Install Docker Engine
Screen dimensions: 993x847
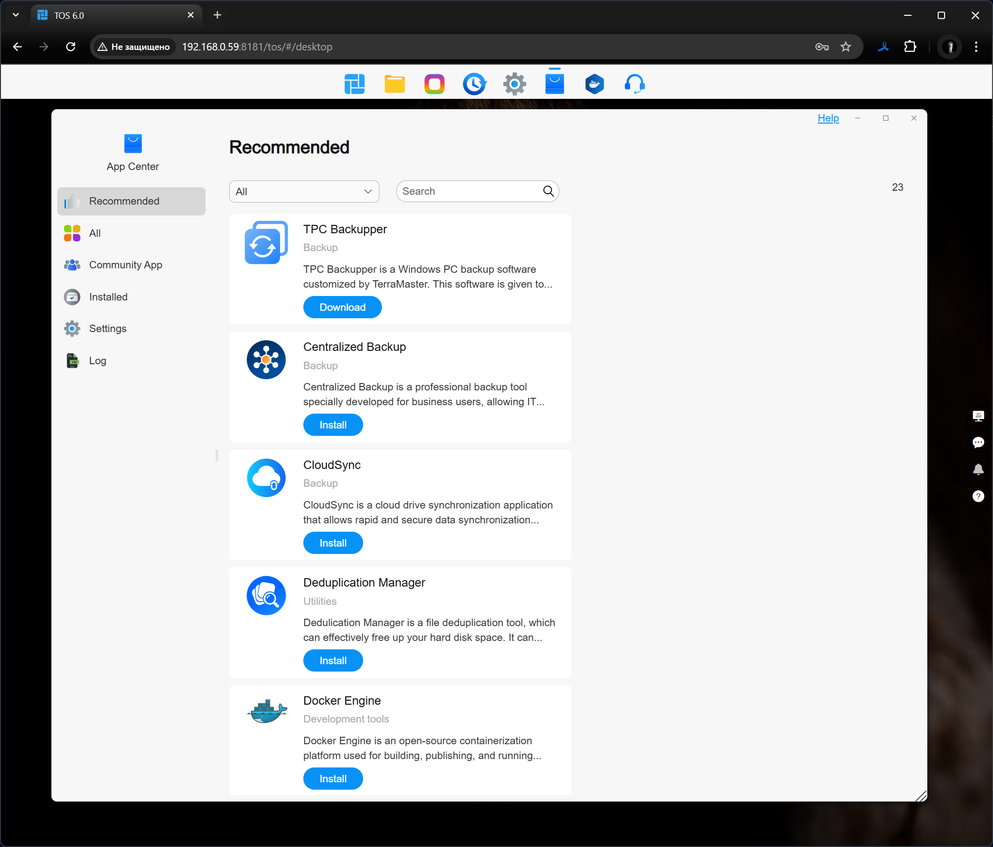click(x=333, y=778)
